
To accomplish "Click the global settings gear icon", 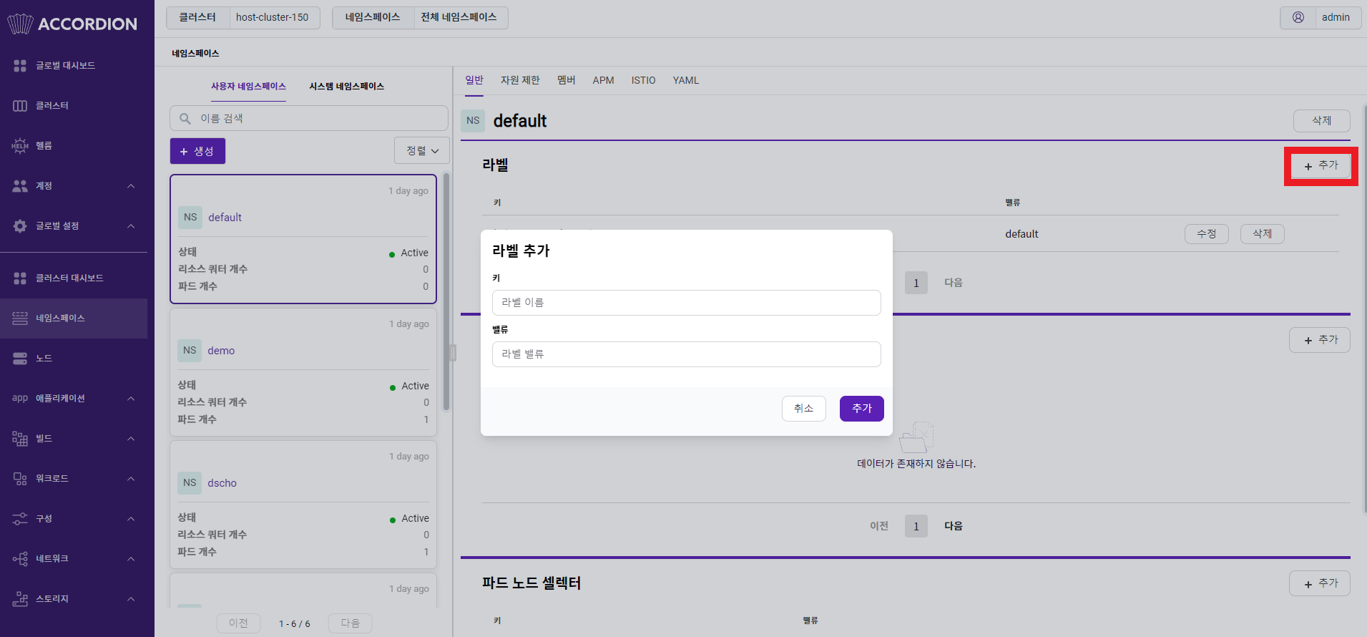I will (x=20, y=226).
